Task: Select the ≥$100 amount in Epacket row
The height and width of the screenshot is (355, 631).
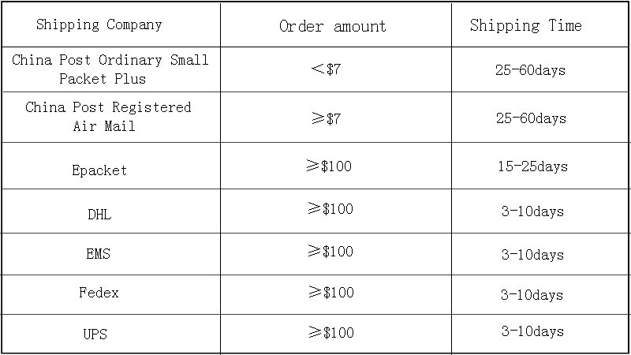Action: (x=330, y=166)
